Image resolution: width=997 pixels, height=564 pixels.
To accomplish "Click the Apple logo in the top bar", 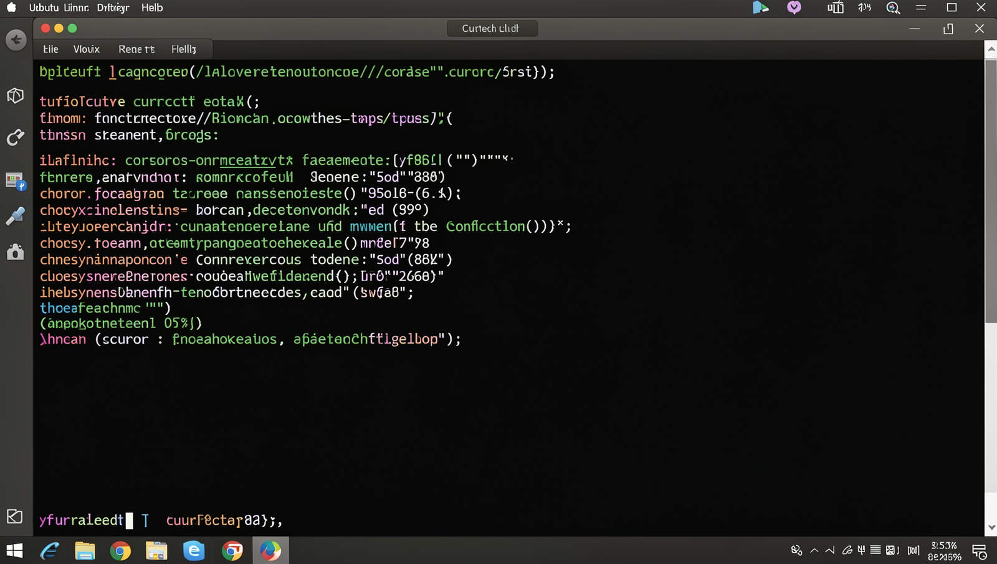I will [11, 7].
